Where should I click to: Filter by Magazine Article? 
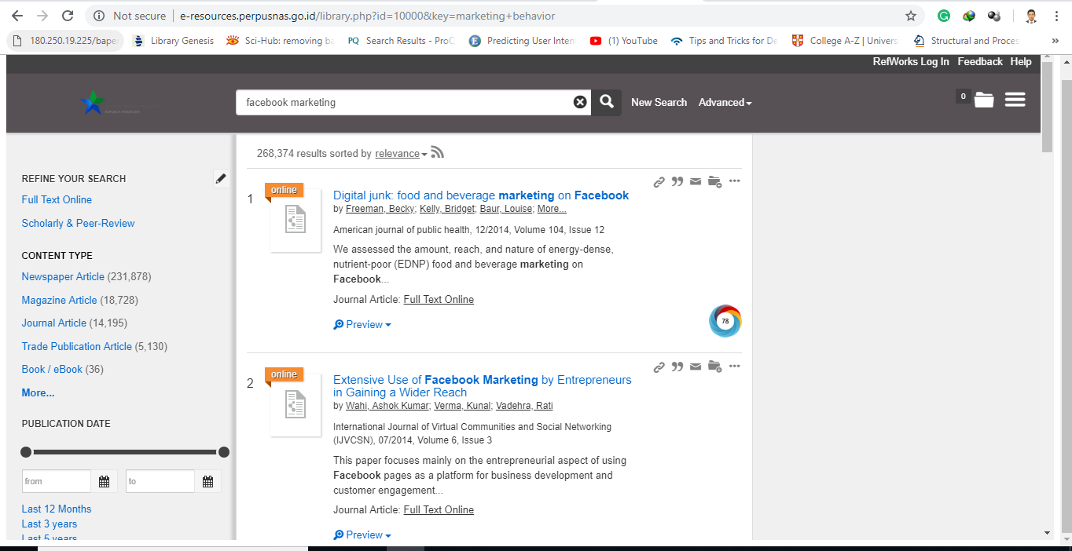click(59, 300)
